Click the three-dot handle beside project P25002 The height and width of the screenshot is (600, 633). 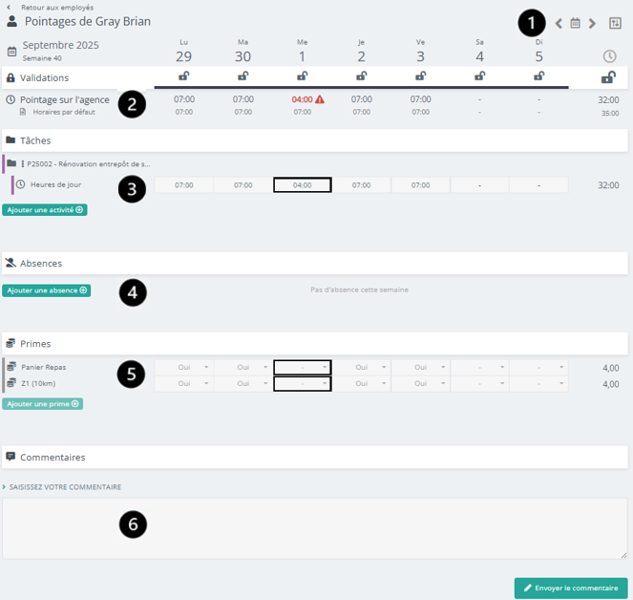(x=23, y=164)
